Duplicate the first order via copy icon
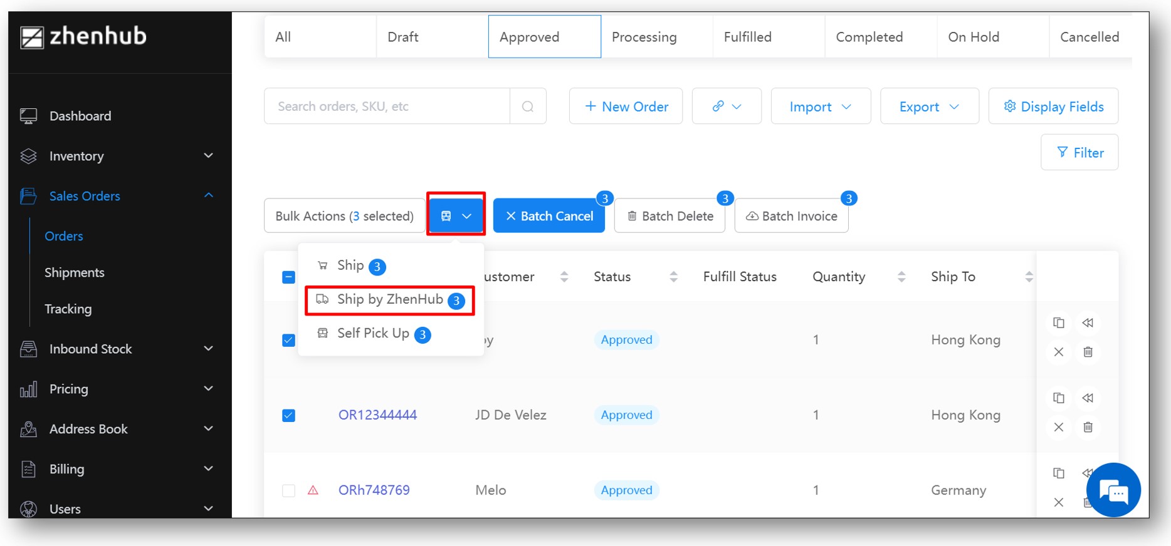1171x546 pixels. click(x=1059, y=323)
